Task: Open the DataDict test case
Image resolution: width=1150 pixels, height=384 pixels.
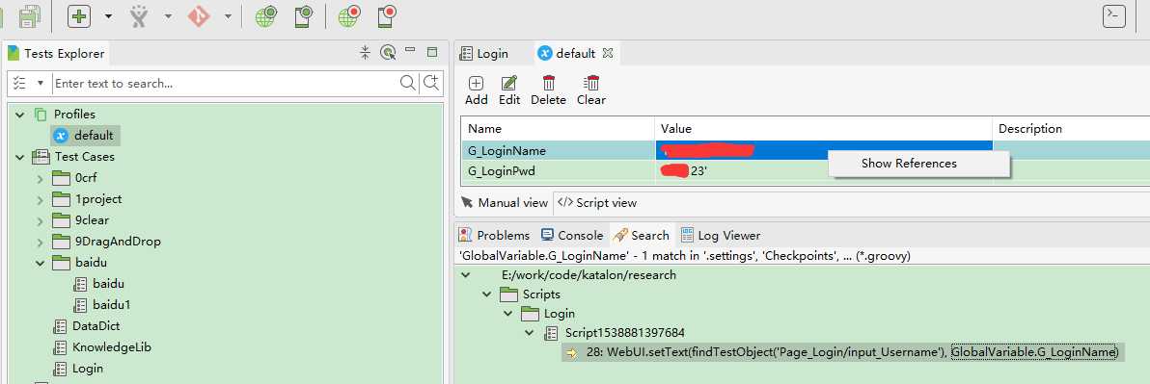Action: coord(87,326)
